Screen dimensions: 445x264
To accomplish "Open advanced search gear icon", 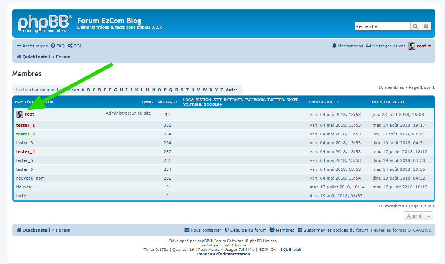I will 426,26.
